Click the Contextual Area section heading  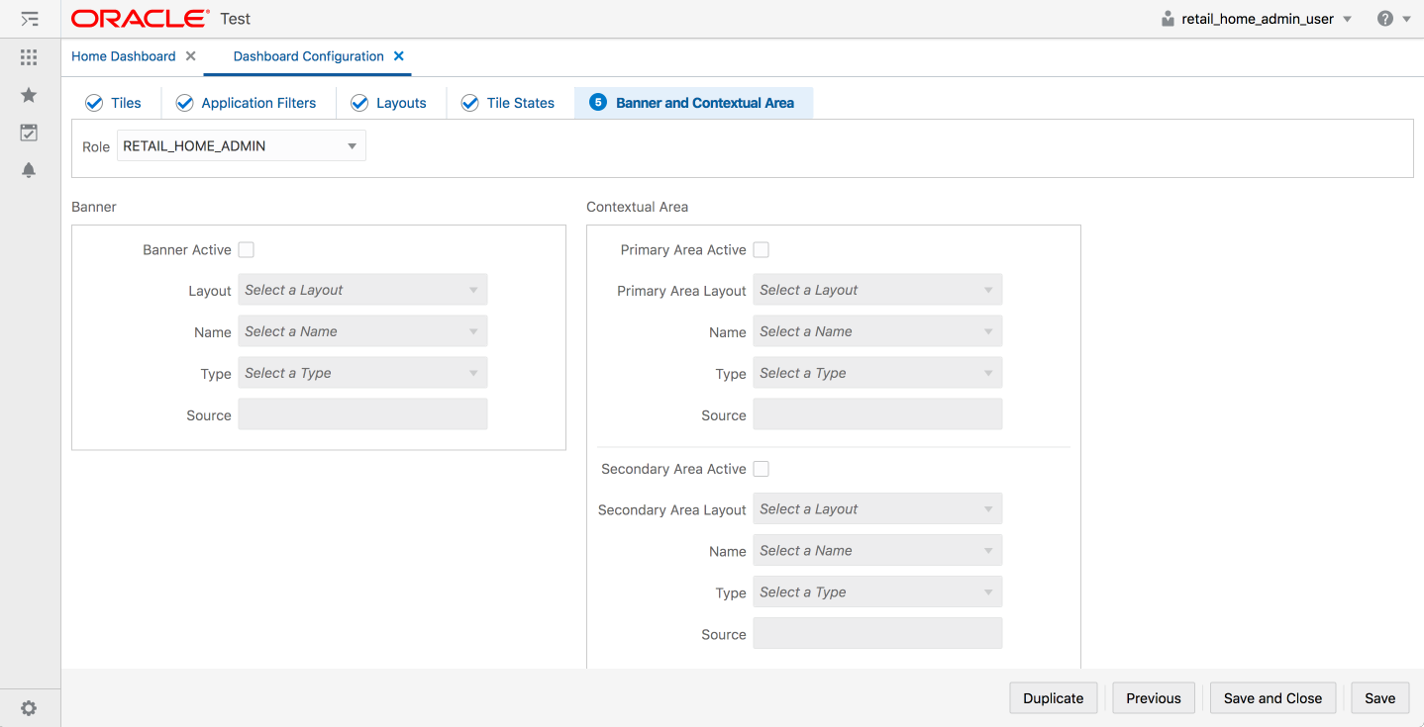point(637,207)
